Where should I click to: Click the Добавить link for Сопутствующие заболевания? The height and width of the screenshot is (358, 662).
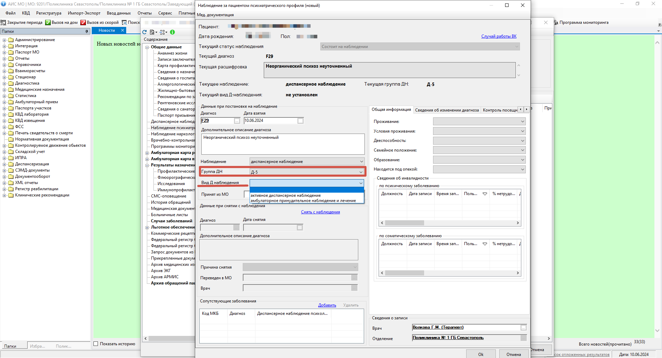click(327, 305)
